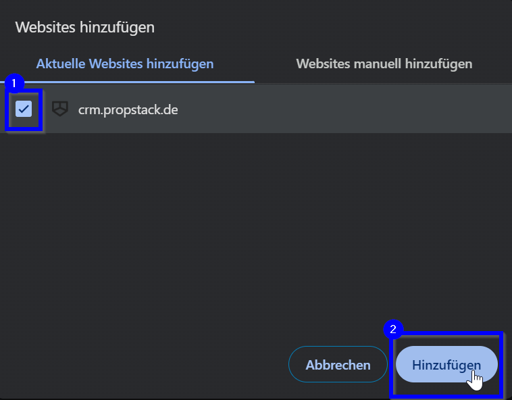The width and height of the screenshot is (512, 400).
Task: Uncheck the crm.propstack.de checkbox
Action: coord(24,108)
